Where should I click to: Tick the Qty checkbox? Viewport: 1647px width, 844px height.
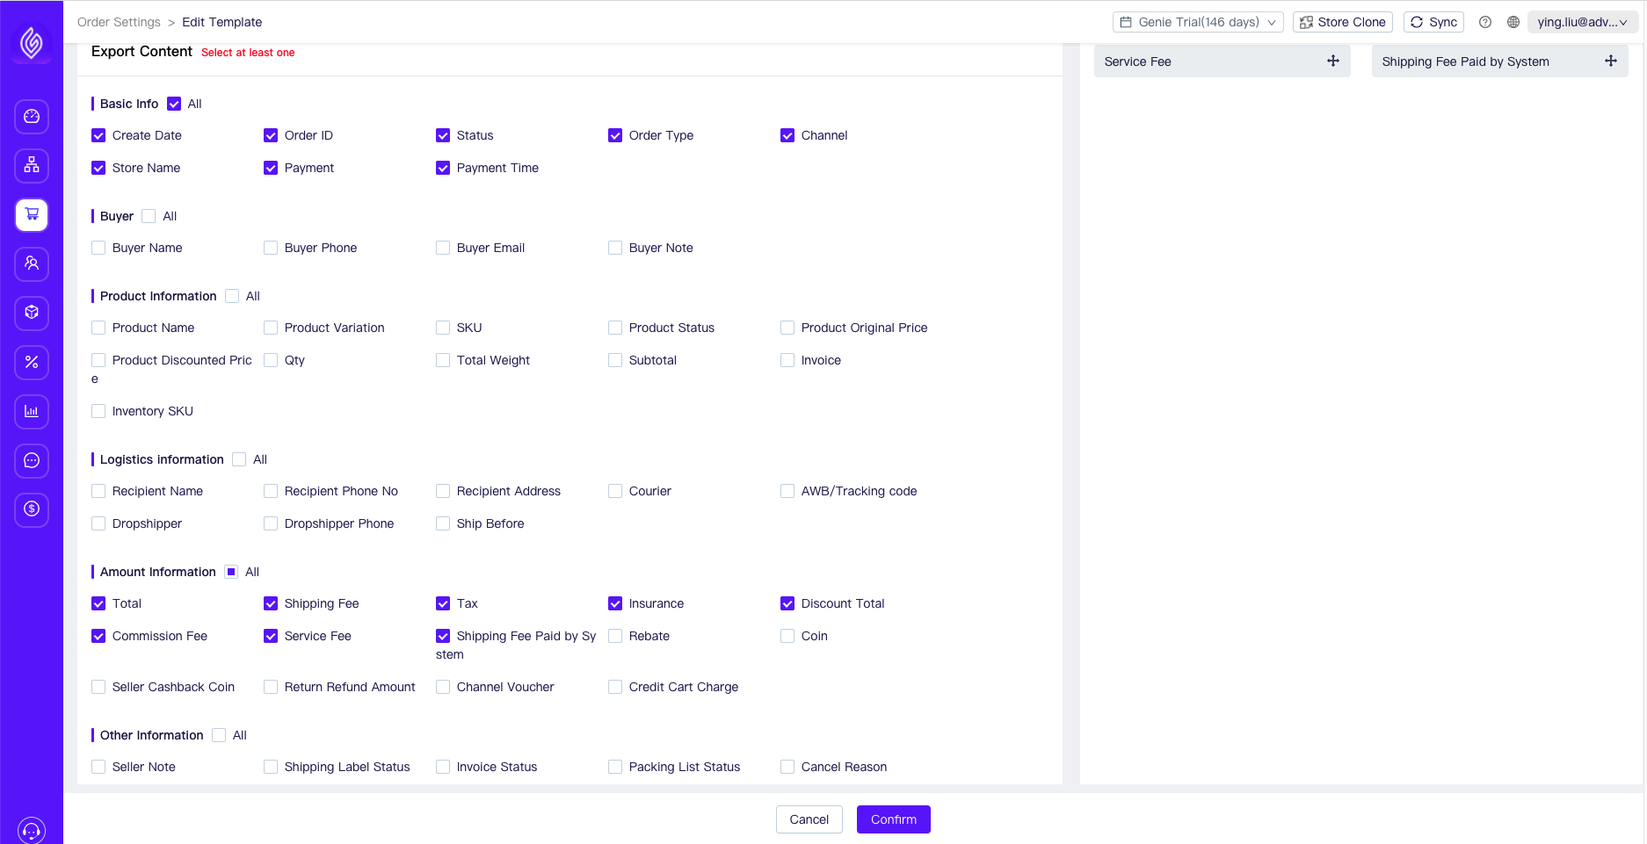tap(271, 360)
